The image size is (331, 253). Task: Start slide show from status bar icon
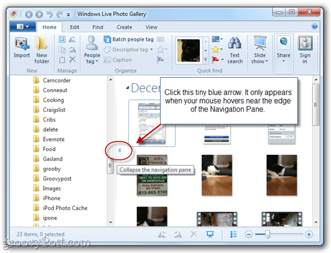tap(210, 234)
